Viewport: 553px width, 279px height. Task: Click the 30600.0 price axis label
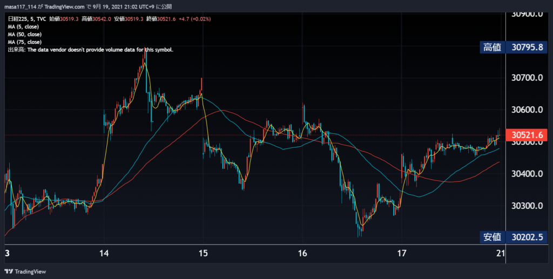coord(527,110)
